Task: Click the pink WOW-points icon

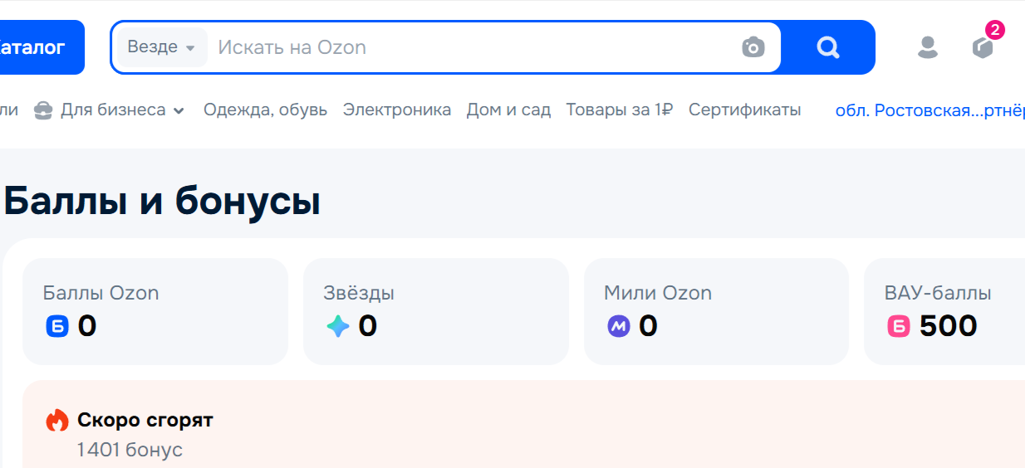Action: (899, 327)
